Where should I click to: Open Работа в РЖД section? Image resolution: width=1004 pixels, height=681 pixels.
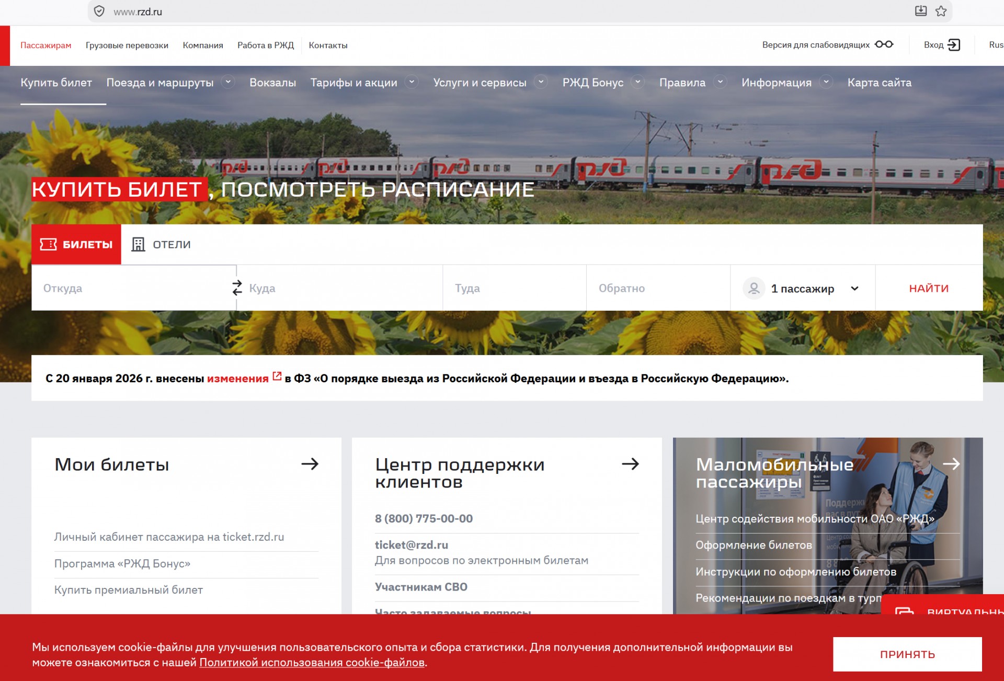tap(266, 45)
